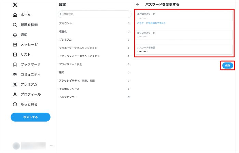Expand もっと見る in the sidebar
The width and height of the screenshot is (239, 153).
tap(15, 104)
